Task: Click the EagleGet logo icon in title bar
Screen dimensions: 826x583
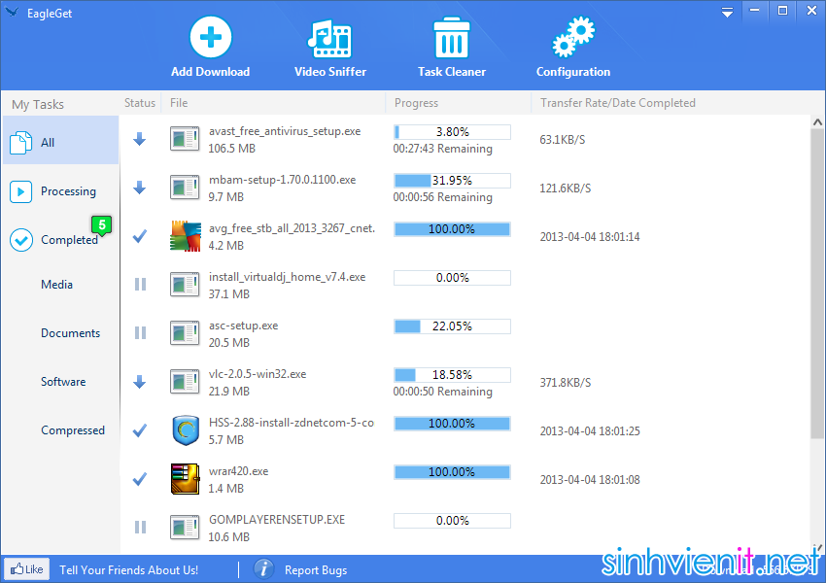Action: [13, 12]
